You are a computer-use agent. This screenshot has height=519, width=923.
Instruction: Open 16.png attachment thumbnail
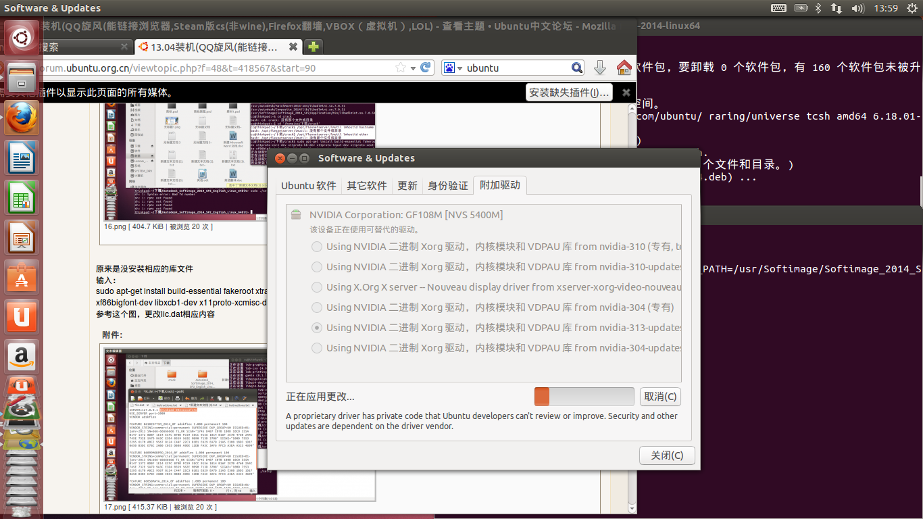pos(241,162)
